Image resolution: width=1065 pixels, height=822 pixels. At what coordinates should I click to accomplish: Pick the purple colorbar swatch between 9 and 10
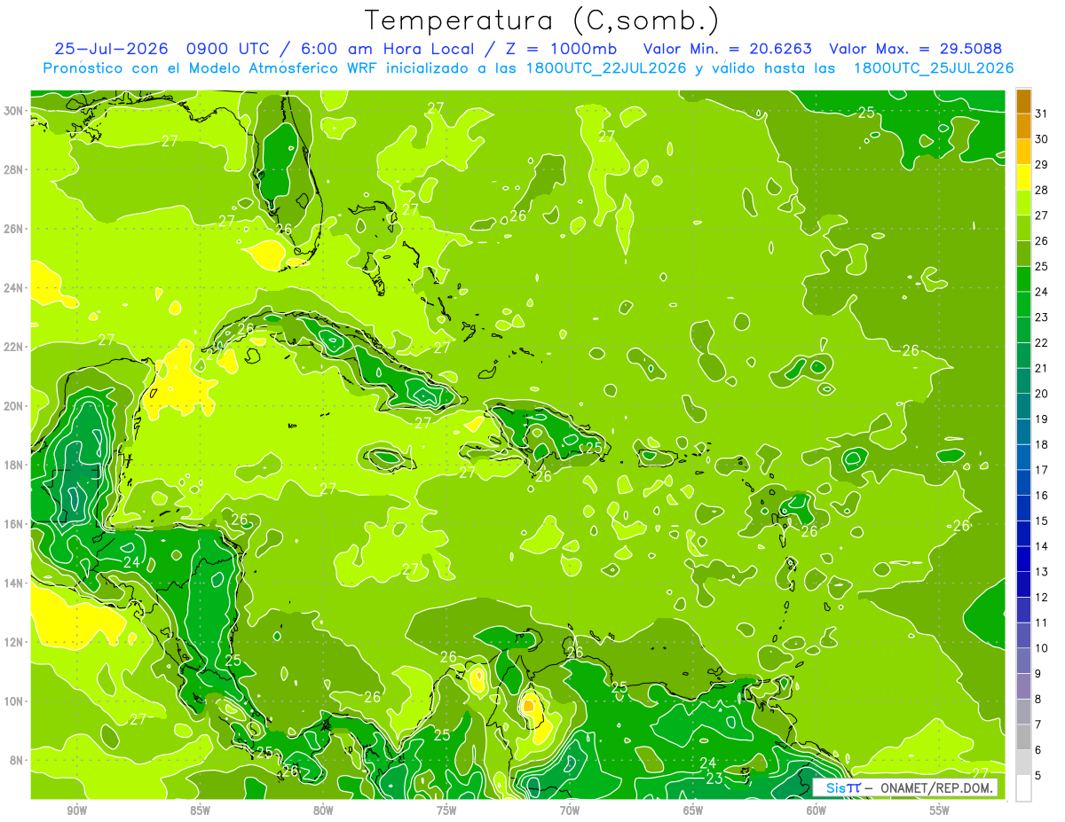tap(1023, 661)
